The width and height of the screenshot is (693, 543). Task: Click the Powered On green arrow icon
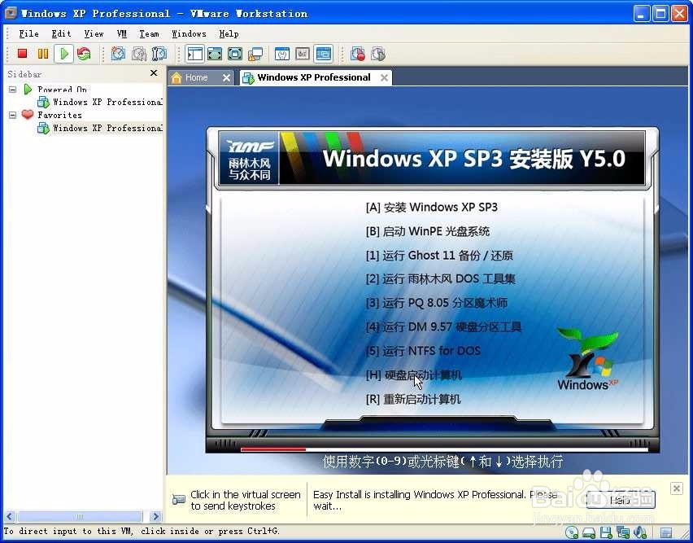[x=28, y=90]
